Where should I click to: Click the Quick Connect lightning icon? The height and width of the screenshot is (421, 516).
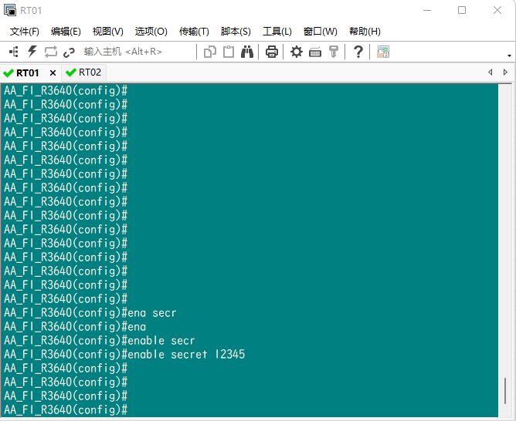(32, 52)
